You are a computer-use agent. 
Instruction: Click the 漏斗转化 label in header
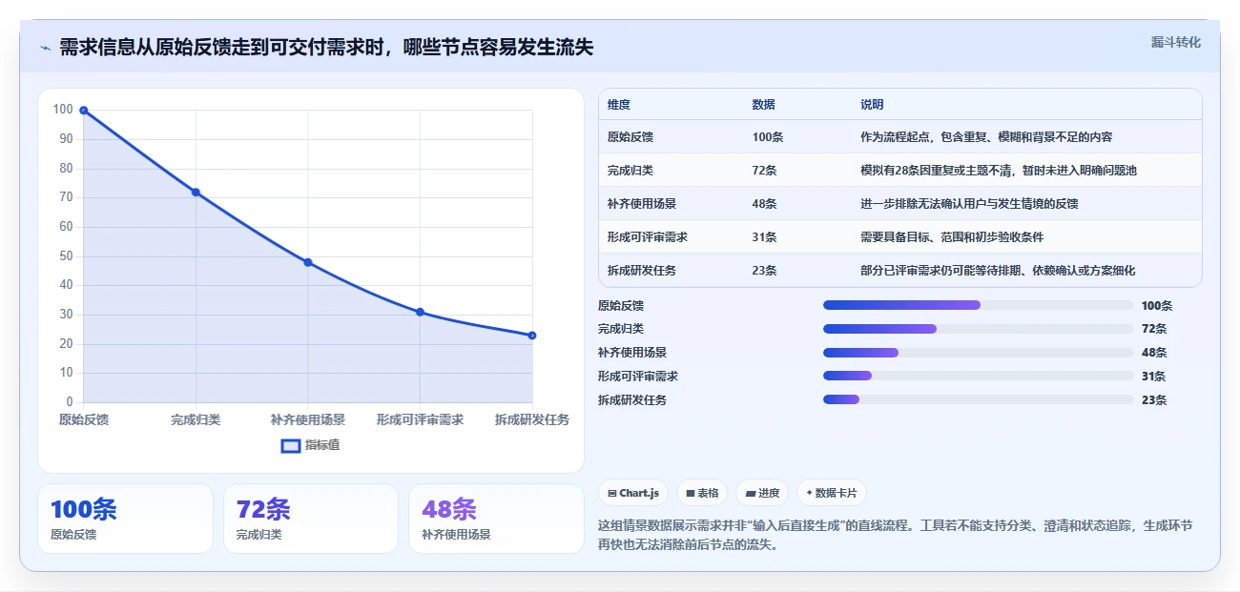pyautogui.click(x=1176, y=43)
